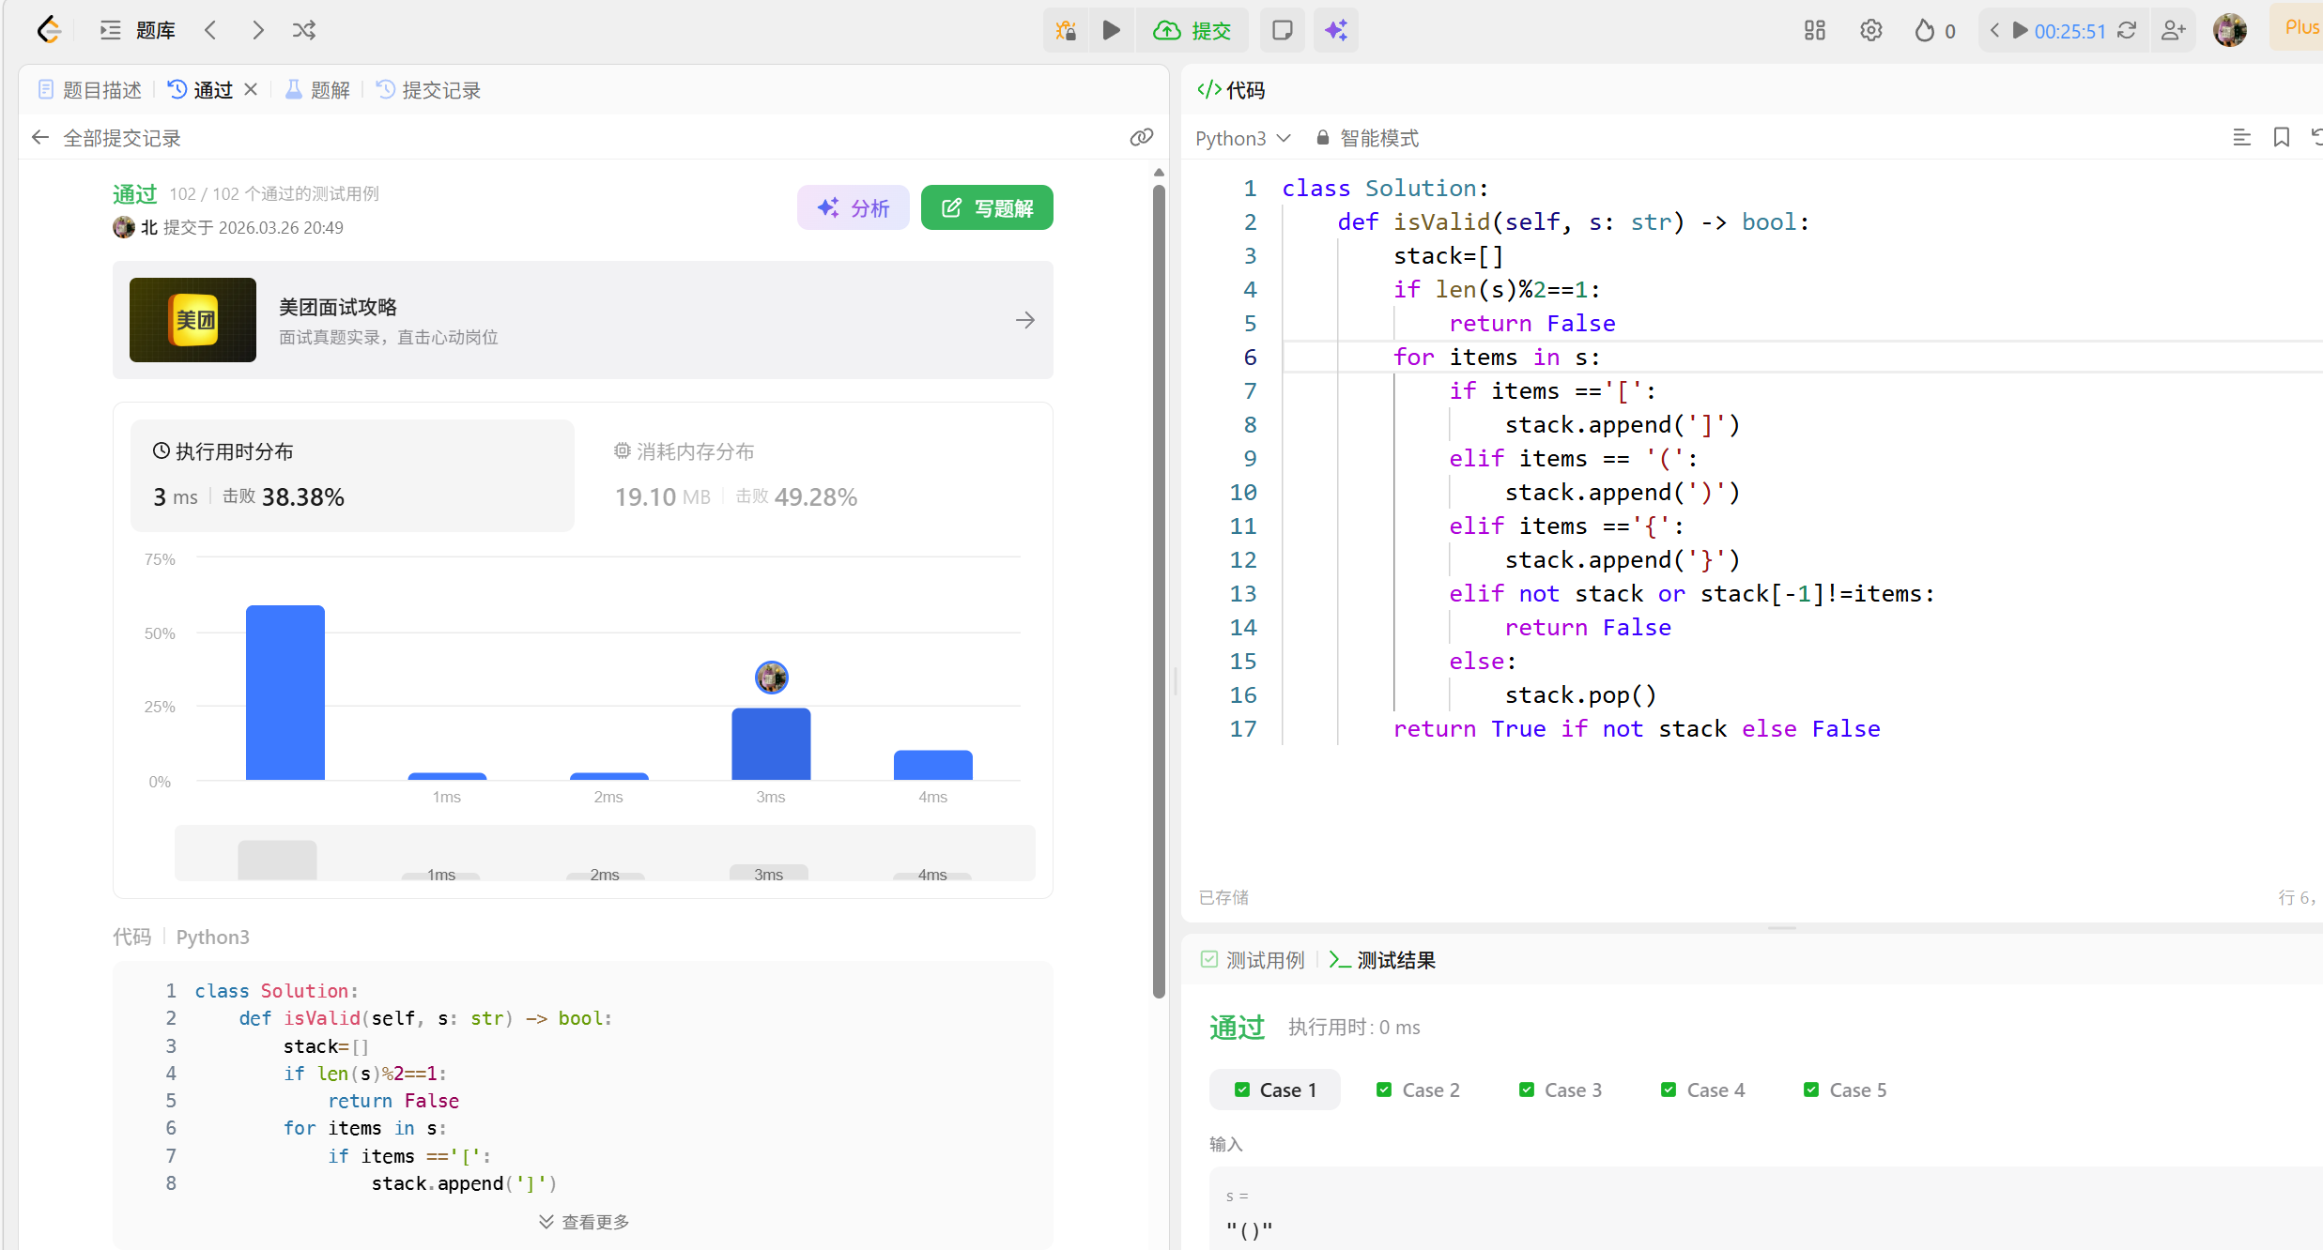Viewport: 2323px width, 1250px height.
Task: Shuffle to a random problem
Action: click(x=303, y=31)
